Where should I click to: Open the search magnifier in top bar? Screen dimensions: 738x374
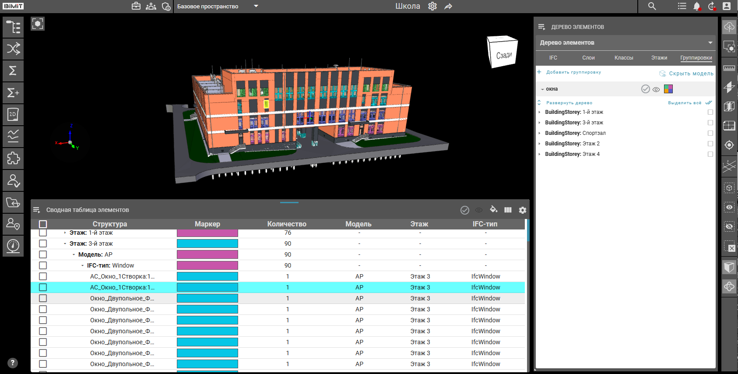click(x=652, y=6)
